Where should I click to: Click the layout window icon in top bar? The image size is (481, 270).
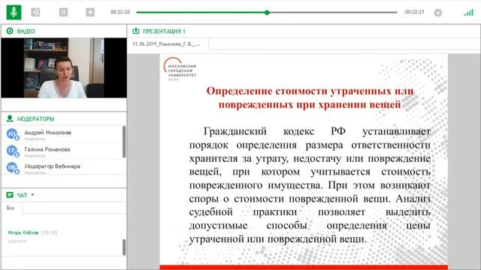35,12
